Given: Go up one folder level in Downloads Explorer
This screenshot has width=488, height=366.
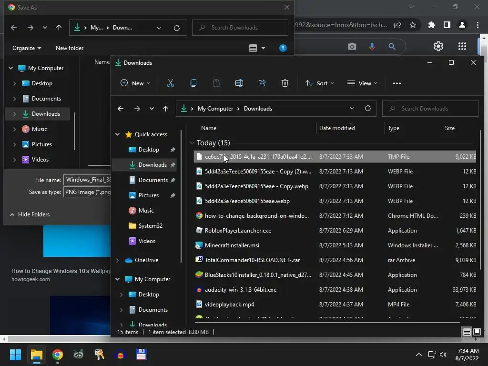Looking at the screenshot, I should pos(165,109).
